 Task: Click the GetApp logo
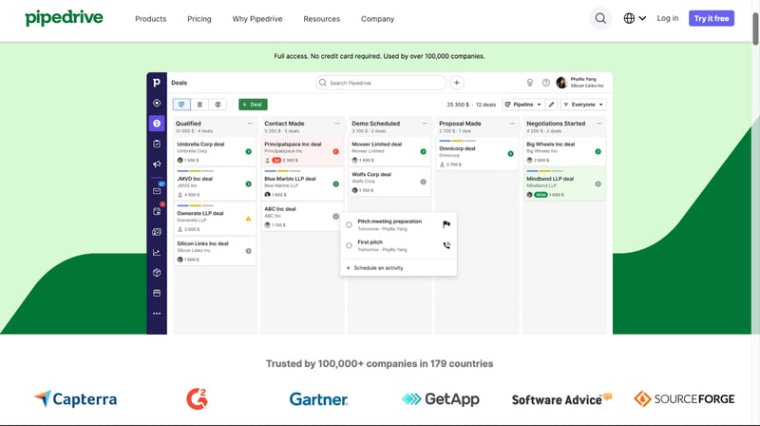pyautogui.click(x=441, y=398)
